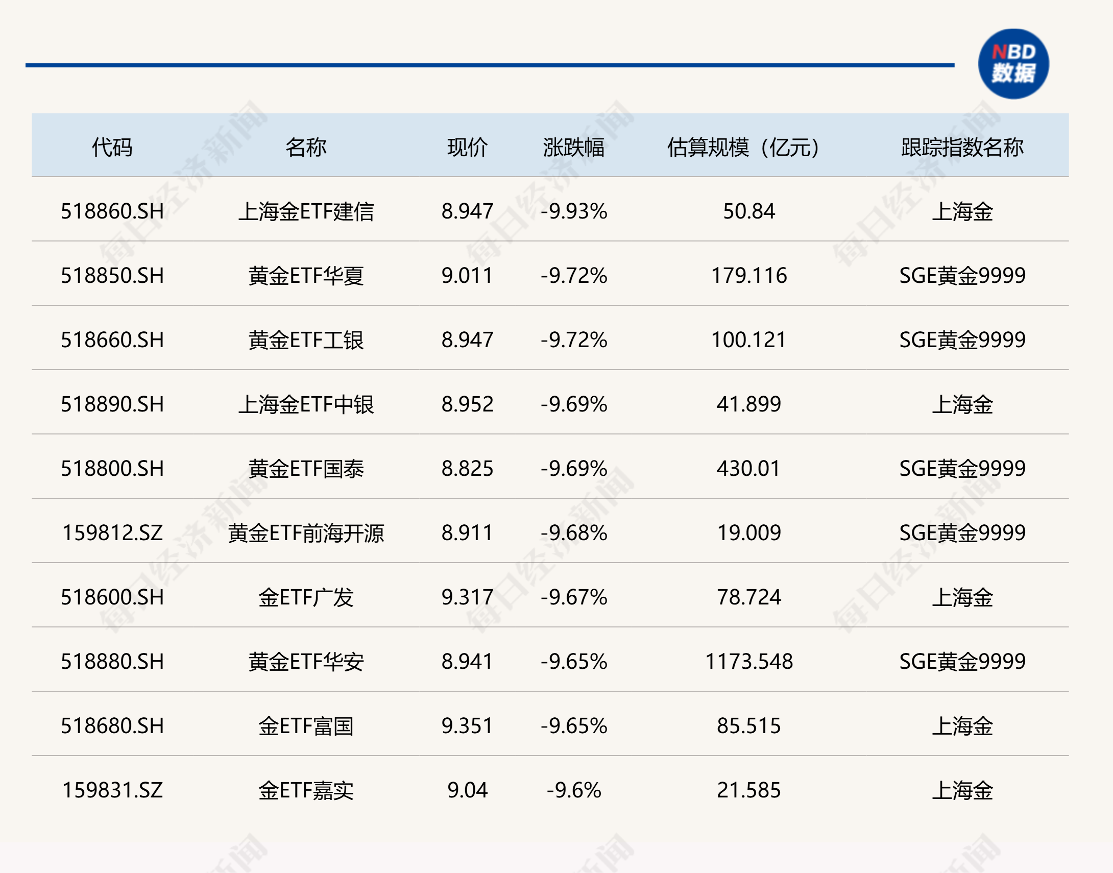Click the -9.93% change value
Image resolution: width=1113 pixels, height=873 pixels.
(x=573, y=211)
